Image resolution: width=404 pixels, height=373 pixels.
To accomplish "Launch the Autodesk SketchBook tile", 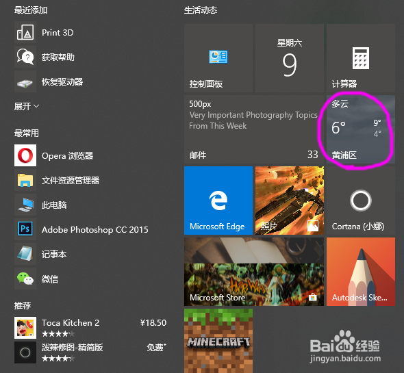I will [x=361, y=272].
